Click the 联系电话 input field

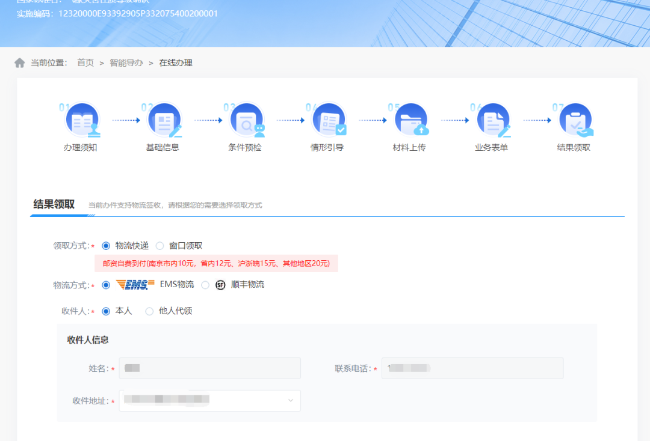(x=472, y=368)
